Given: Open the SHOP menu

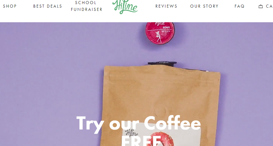Looking at the screenshot, I should 10,6.
